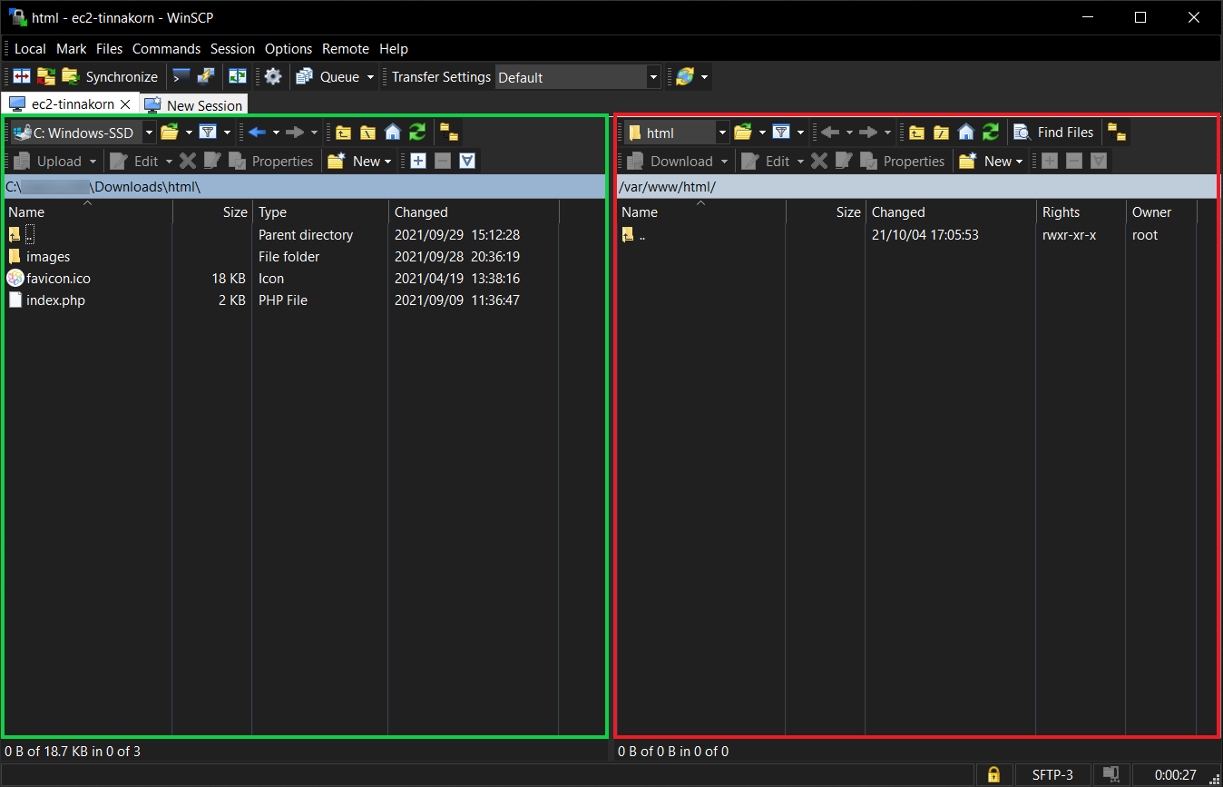The image size is (1223, 787).
Task: Go to local home directory icon
Action: [392, 133]
